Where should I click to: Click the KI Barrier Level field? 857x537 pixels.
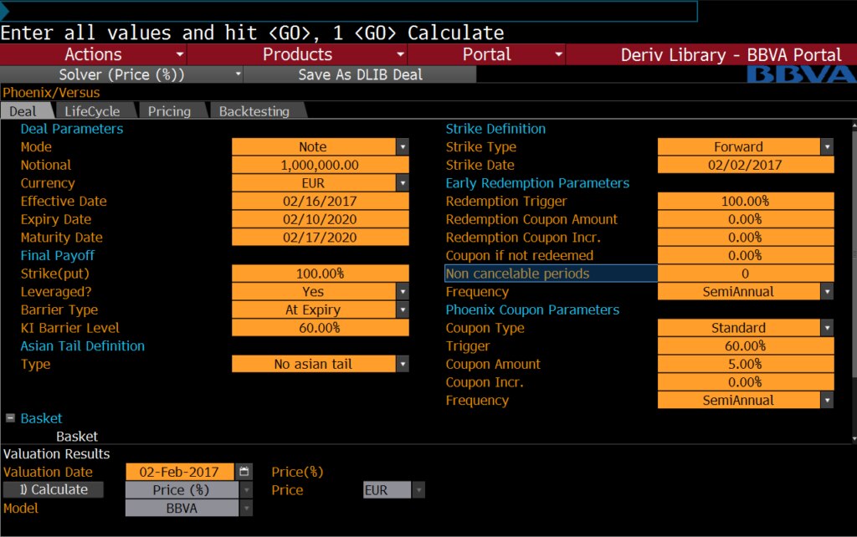tap(321, 328)
